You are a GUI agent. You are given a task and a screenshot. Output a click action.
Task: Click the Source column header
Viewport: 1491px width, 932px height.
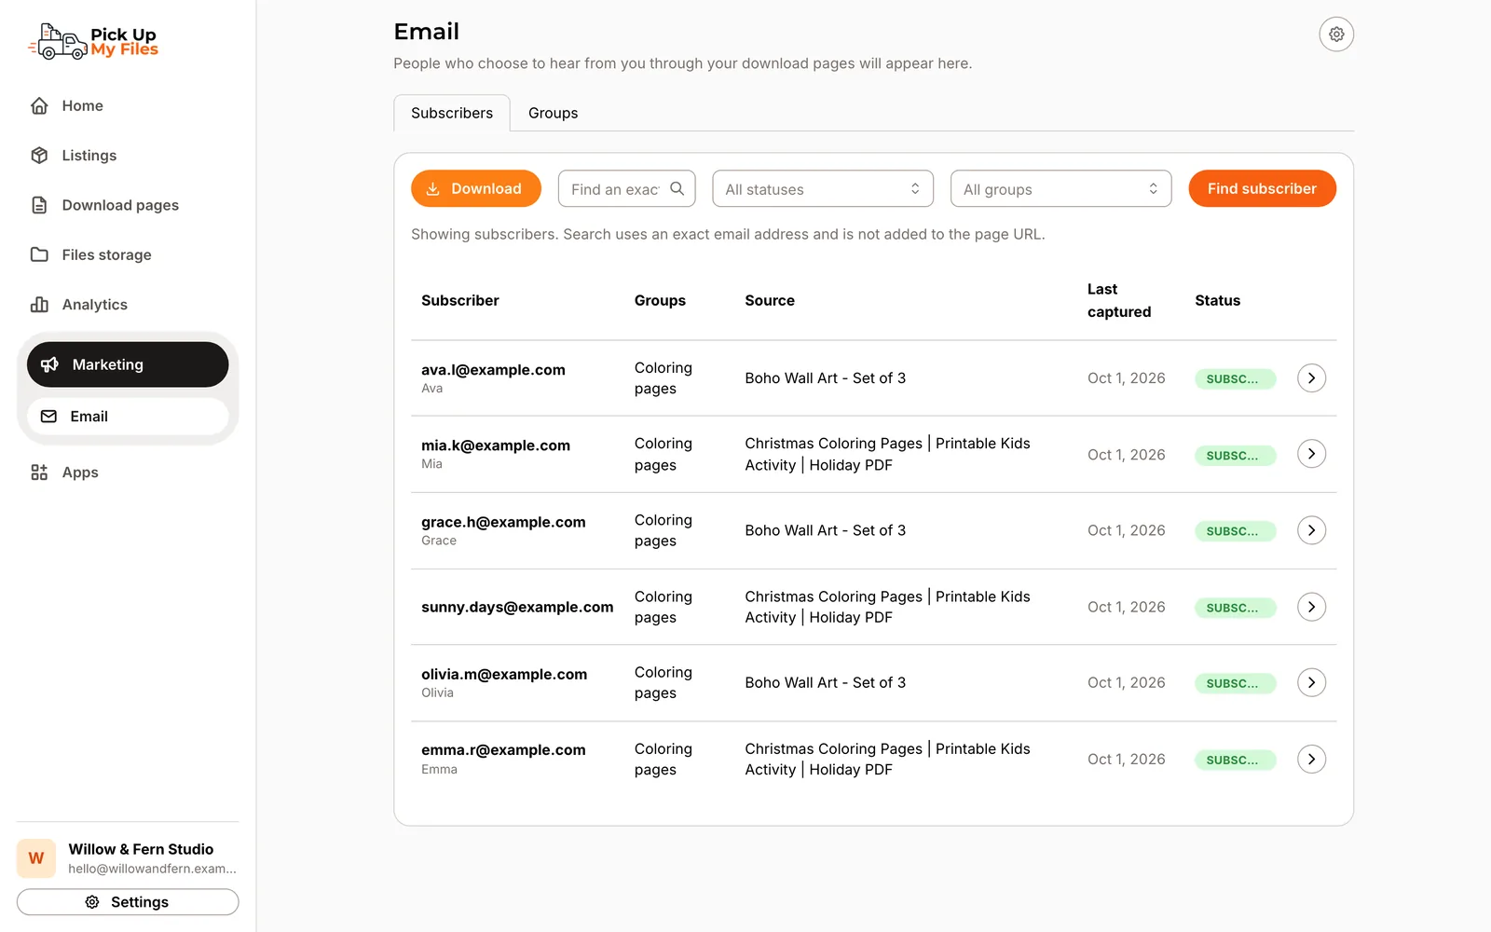pyautogui.click(x=770, y=300)
